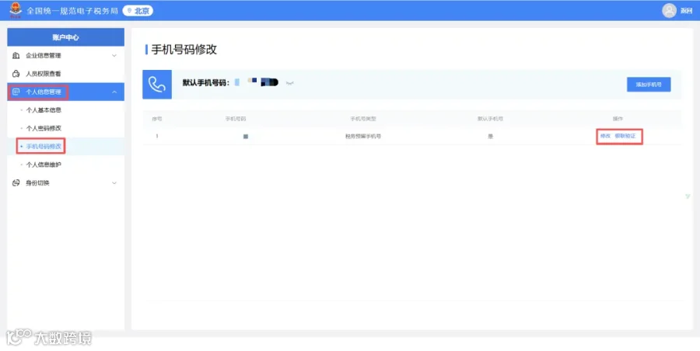Click the tax bureau emblem logo
The width and height of the screenshot is (700, 351).
point(16,10)
